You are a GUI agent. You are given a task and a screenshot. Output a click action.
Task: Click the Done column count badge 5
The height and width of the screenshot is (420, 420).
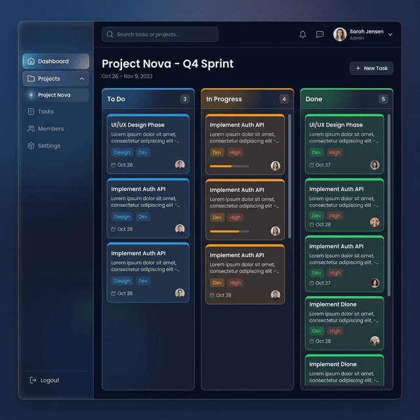point(383,99)
